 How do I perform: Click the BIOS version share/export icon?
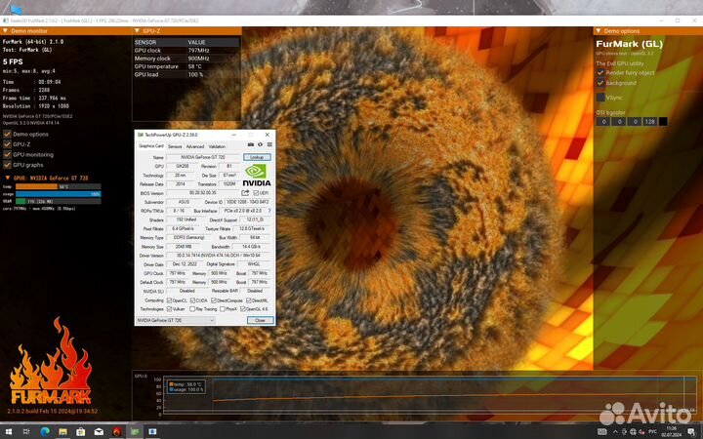[245, 193]
